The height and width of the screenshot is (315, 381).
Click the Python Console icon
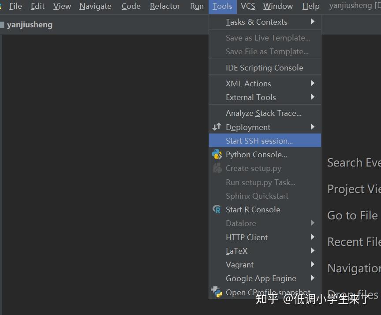[x=217, y=154]
